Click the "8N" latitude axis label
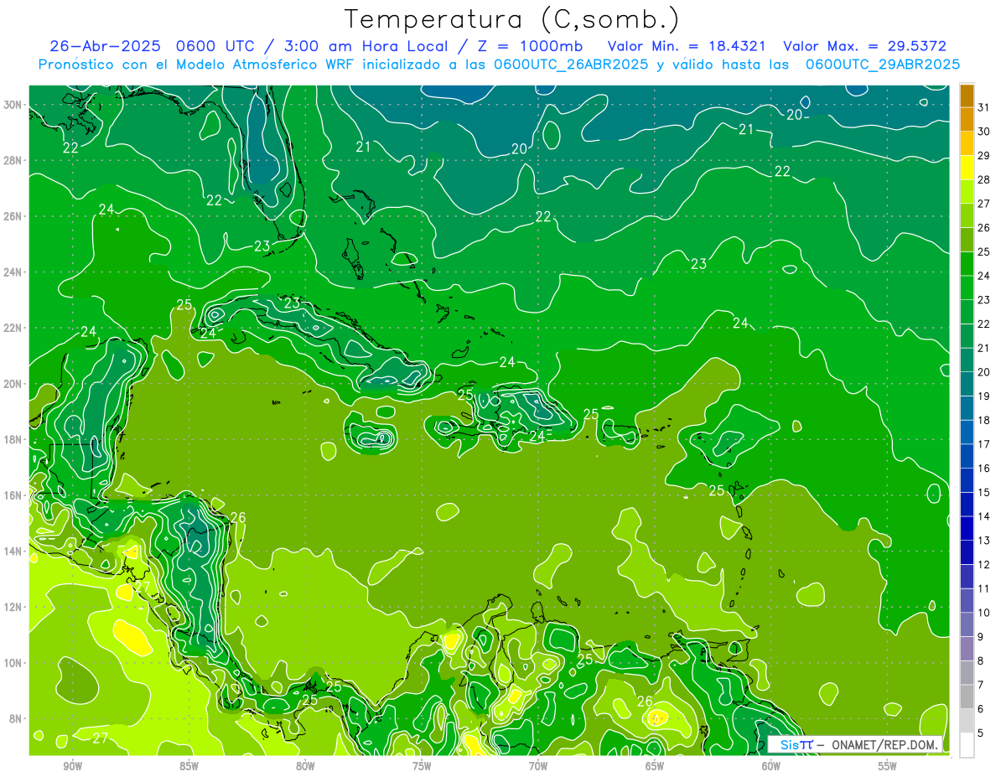 (16, 719)
